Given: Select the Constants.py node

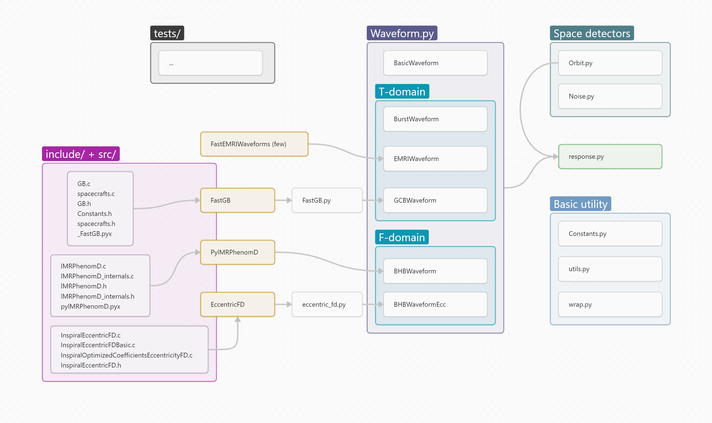Looking at the screenshot, I should pos(610,234).
